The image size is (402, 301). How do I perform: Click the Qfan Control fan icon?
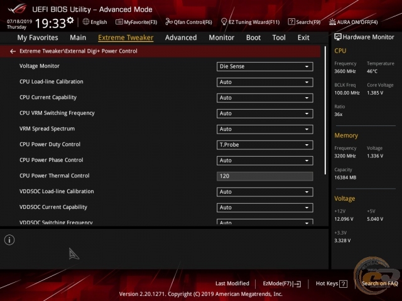point(169,22)
